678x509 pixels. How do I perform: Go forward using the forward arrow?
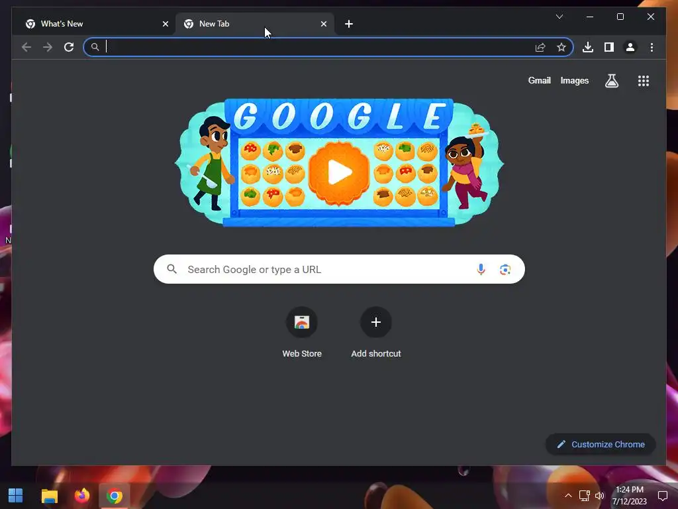tap(48, 47)
